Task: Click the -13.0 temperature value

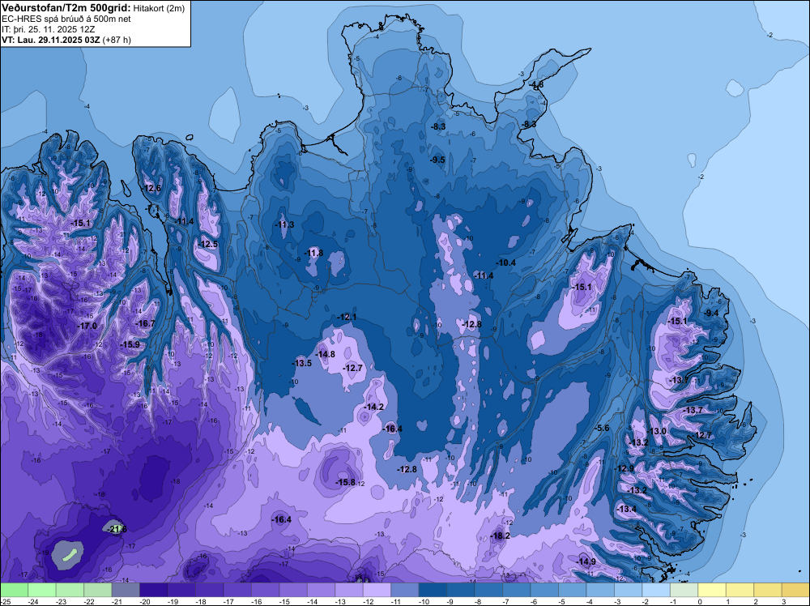Action: [x=657, y=431]
